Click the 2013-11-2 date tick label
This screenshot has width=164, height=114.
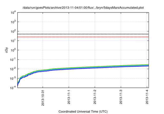click(x=95, y=97)
